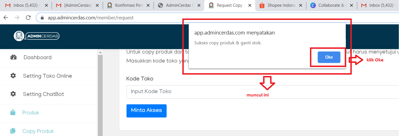Click the Minta Akses button
Viewport: 400px width, 136px height.
(x=146, y=111)
